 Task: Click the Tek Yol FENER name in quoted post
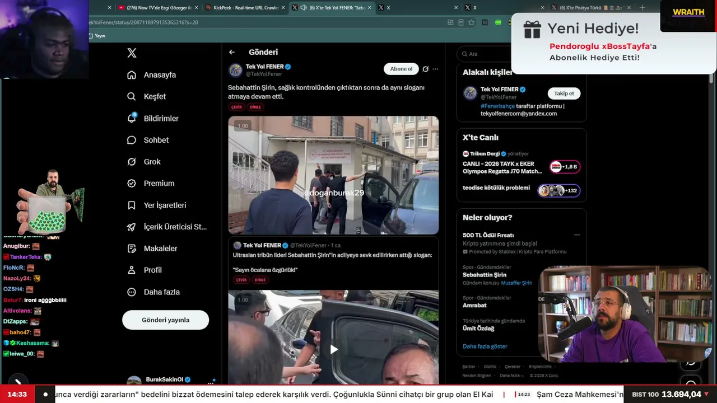click(262, 245)
